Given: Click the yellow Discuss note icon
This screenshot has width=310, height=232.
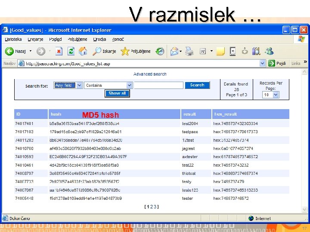Looking at the screenshot, I should (x=220, y=51).
